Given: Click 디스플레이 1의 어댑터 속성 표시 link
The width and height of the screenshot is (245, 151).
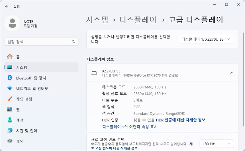Looking at the screenshot, I should click(130, 127).
